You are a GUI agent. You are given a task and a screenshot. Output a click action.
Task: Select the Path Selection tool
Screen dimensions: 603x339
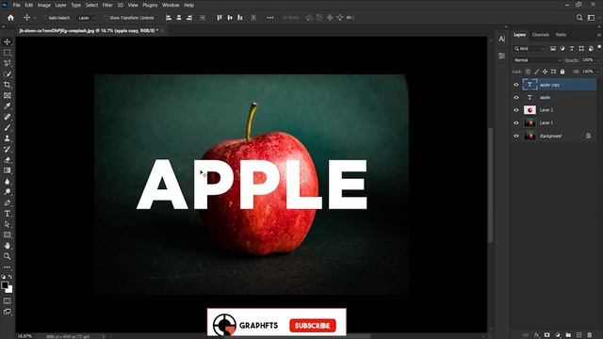click(7, 224)
